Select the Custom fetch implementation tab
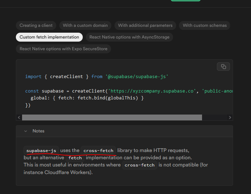251x194 pixels. [49, 37]
